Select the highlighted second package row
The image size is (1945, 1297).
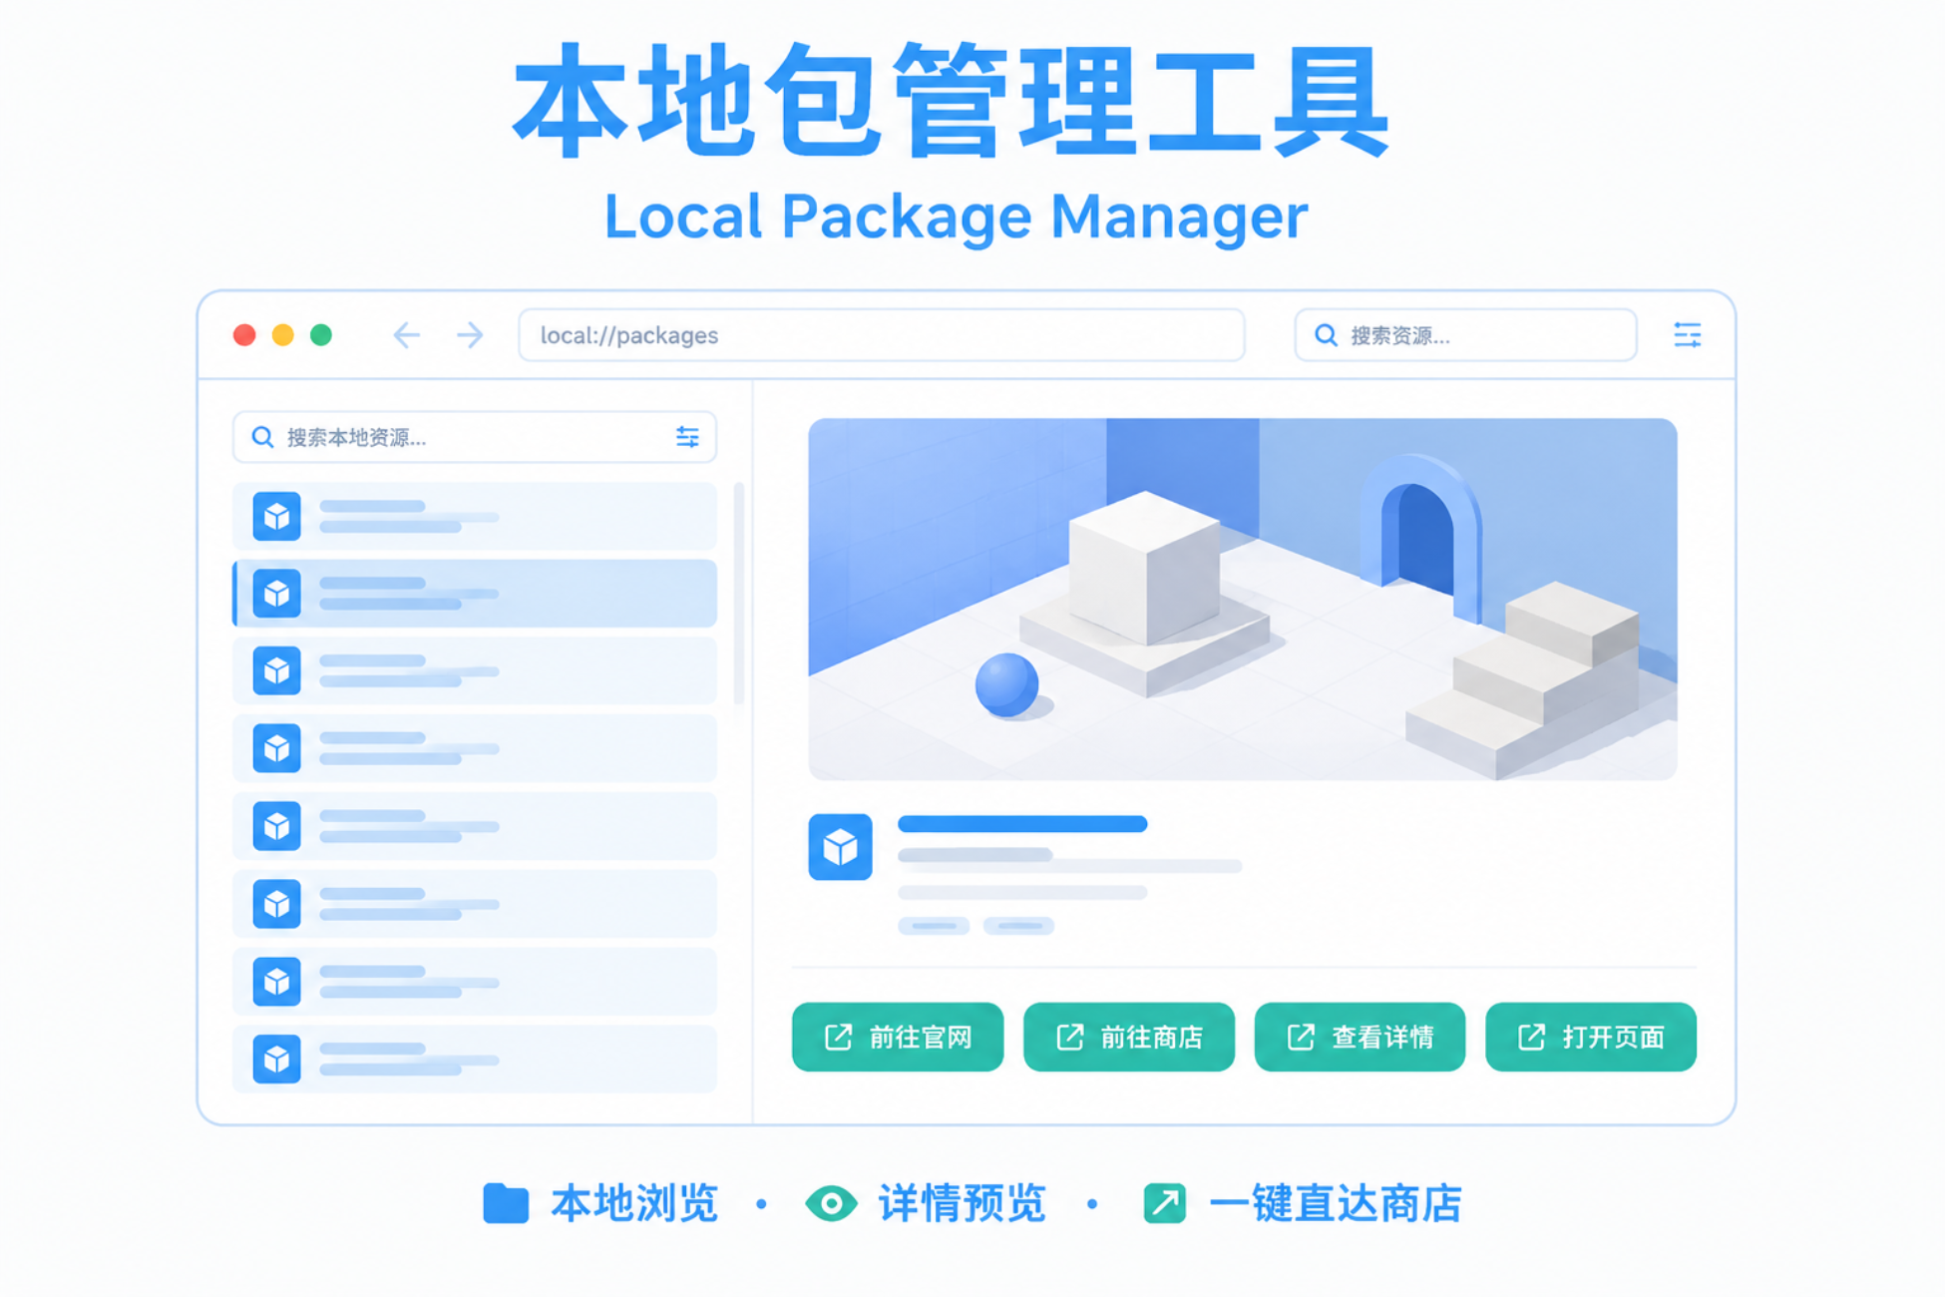click(475, 594)
